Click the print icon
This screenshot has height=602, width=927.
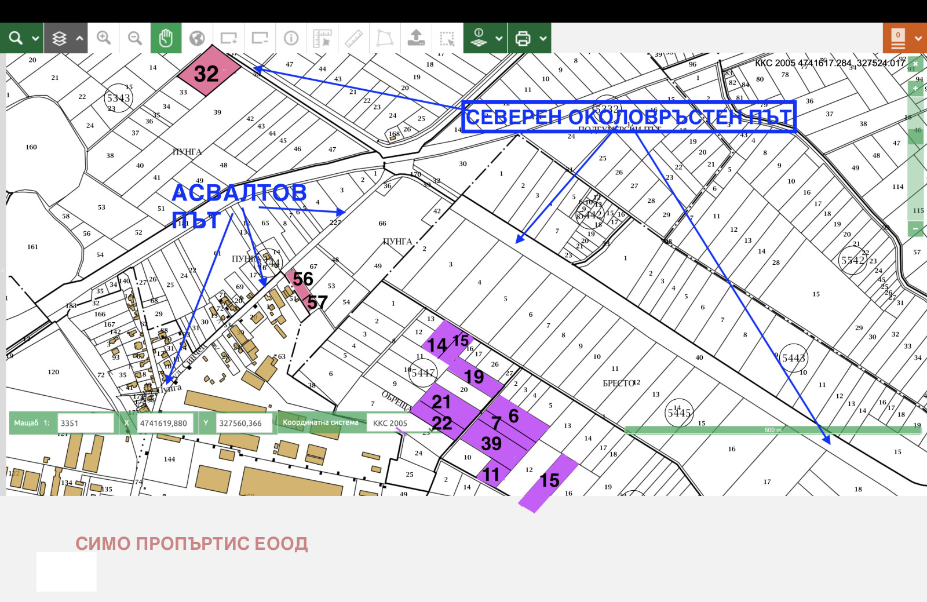523,38
